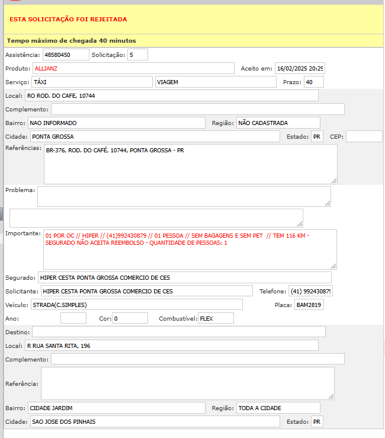Select the Produto field showing ALLIANZ
The height and width of the screenshot is (438, 385).
click(x=133, y=68)
